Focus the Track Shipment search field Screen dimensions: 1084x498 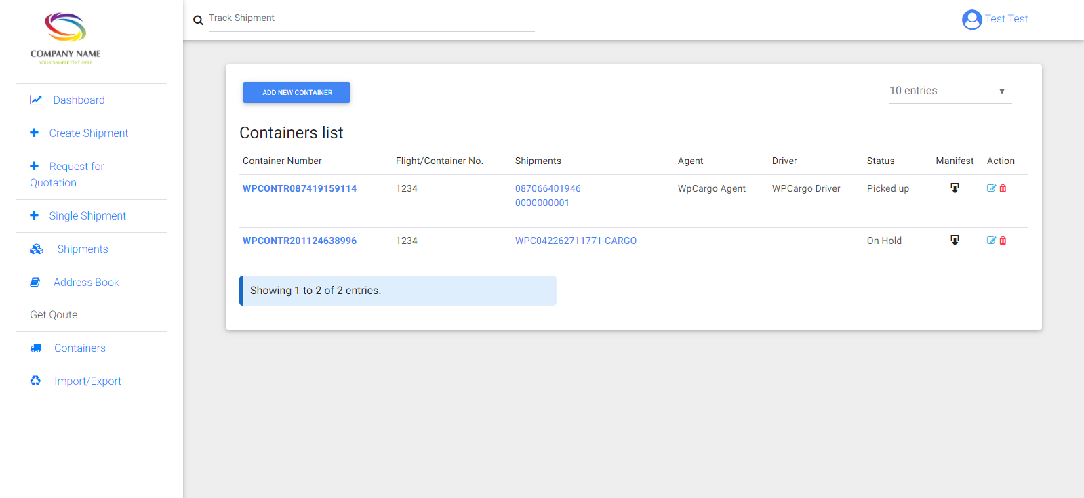point(372,18)
